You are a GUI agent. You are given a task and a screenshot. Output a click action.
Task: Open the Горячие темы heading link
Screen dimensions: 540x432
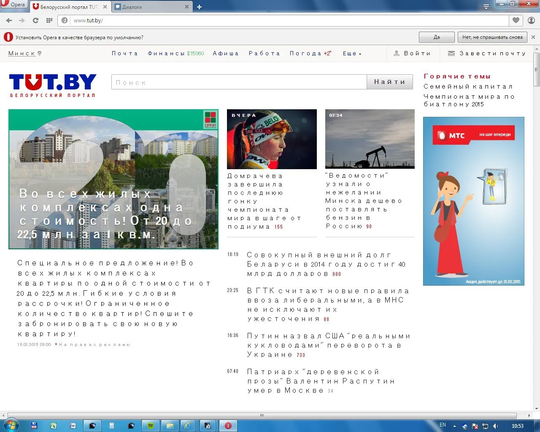pyautogui.click(x=457, y=76)
